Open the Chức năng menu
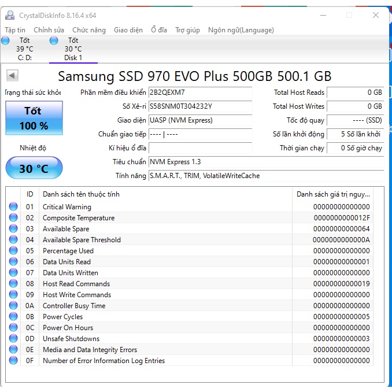The width and height of the screenshot is (392, 392). coord(89,30)
